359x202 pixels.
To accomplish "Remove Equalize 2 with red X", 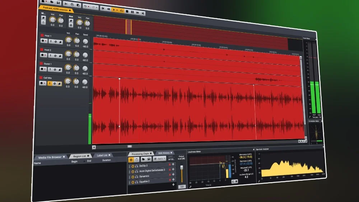I will click(170, 180).
